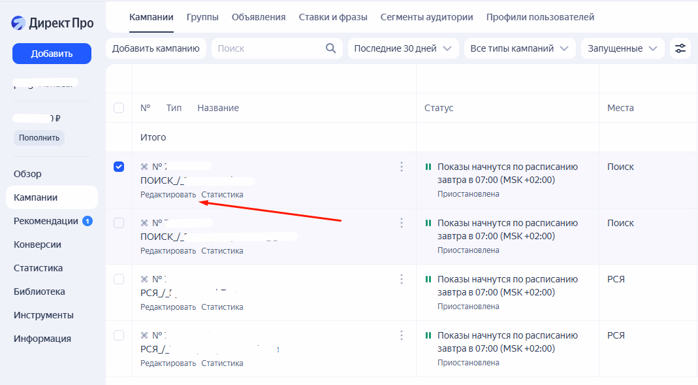Click the Директ Про logo
Screen dimensions: 698x385
[x=52, y=24]
